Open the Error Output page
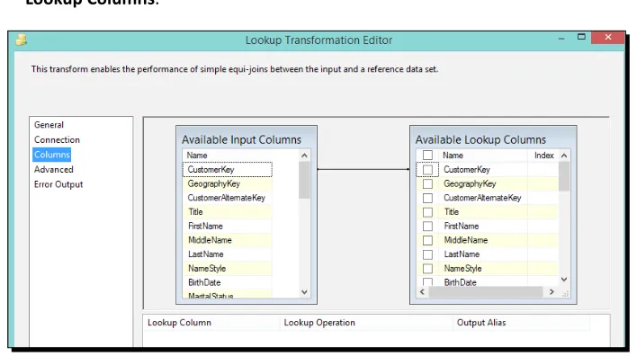The width and height of the screenshot is (637, 356). (58, 184)
